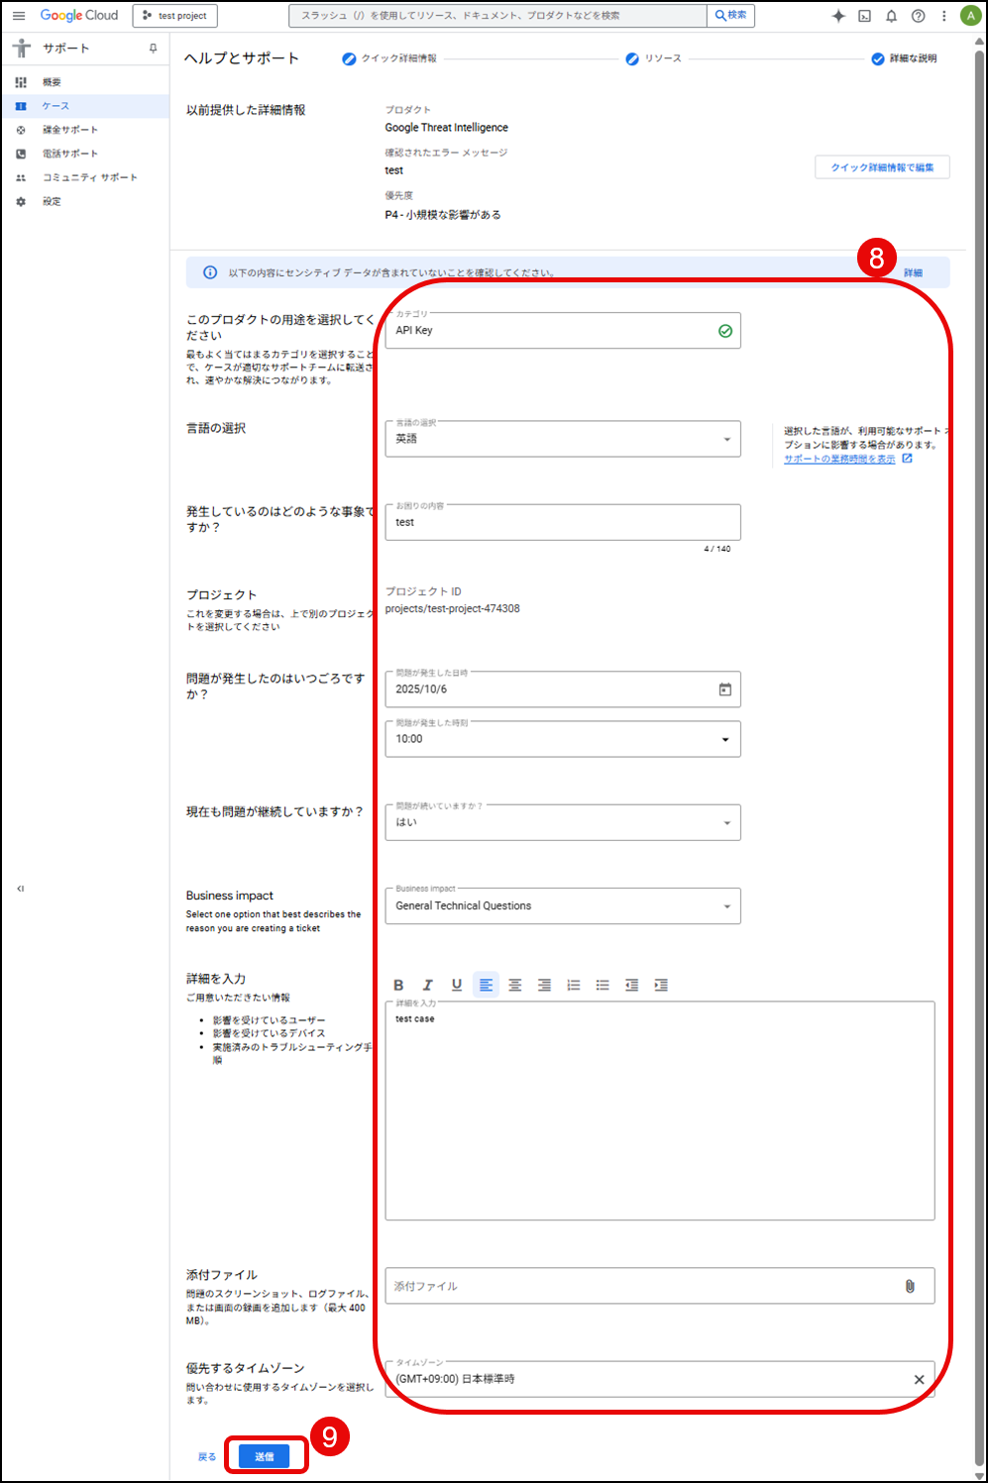Open the Google Cloud hamburger navigation menu
988x1483 pixels.
tap(19, 16)
